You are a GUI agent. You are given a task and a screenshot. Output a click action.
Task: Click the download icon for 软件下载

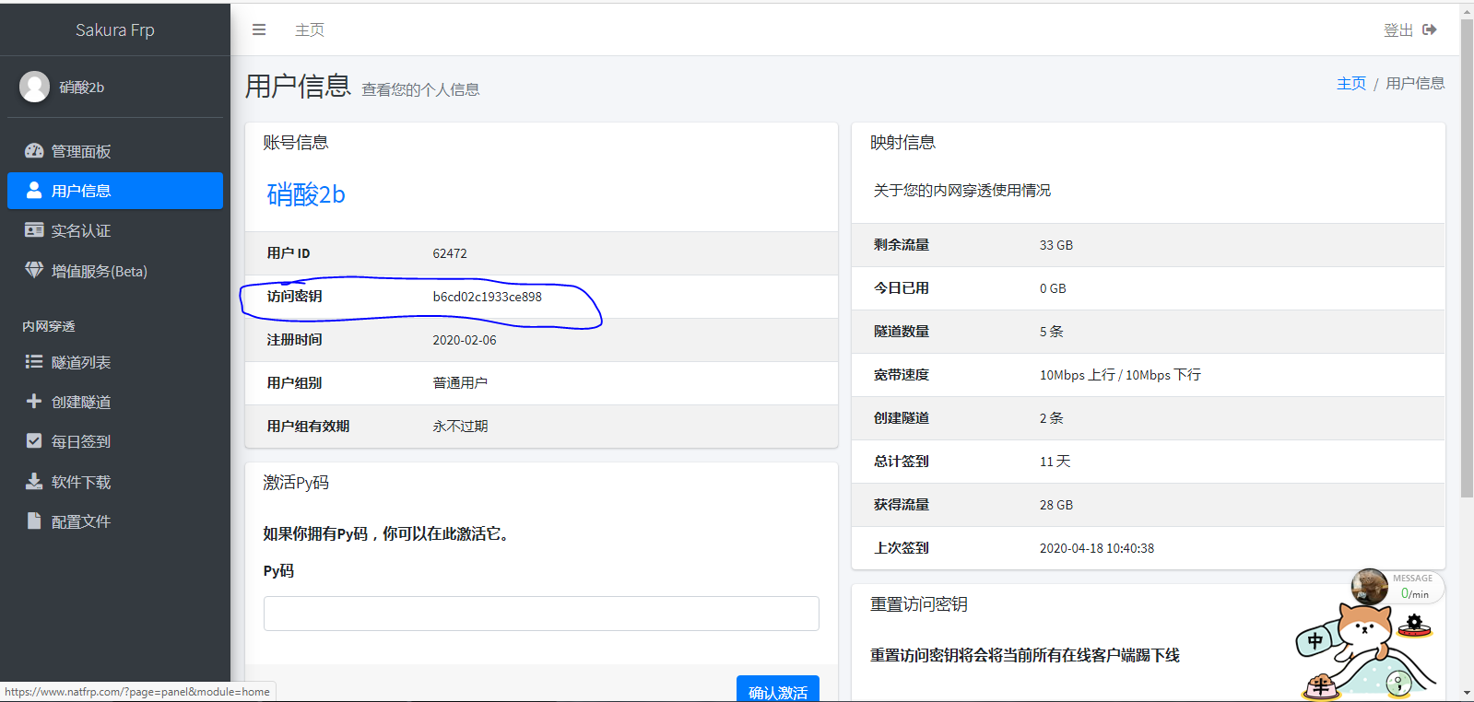click(34, 481)
